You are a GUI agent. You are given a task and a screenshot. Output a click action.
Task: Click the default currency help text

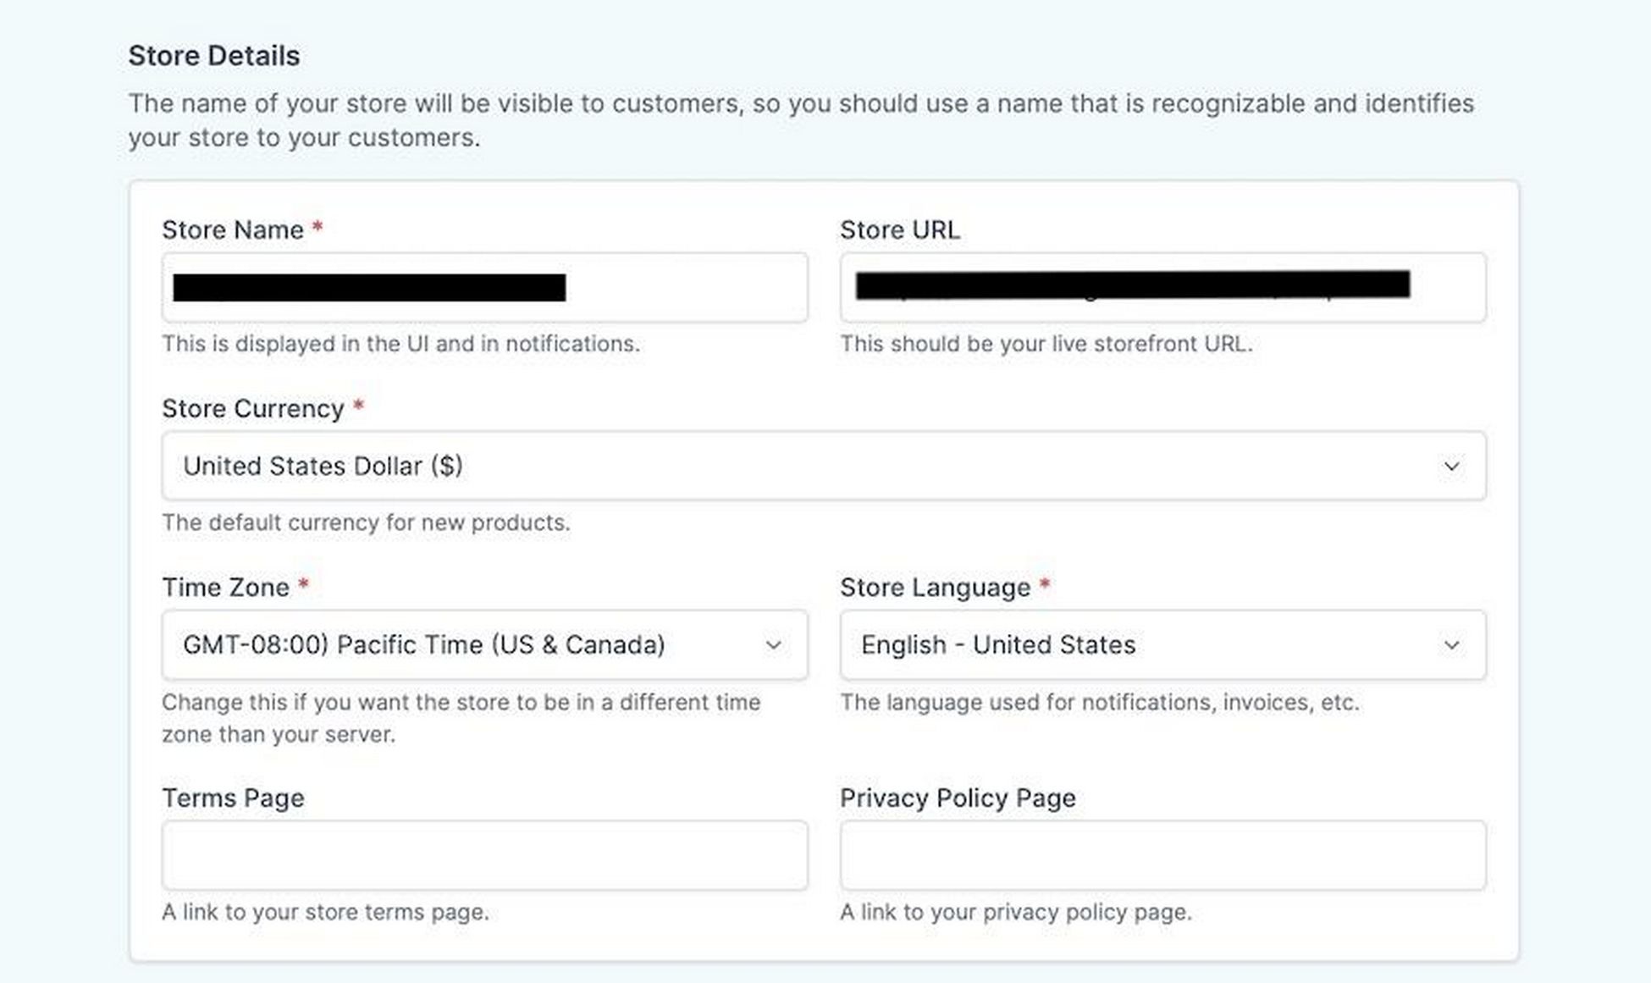[x=366, y=522]
